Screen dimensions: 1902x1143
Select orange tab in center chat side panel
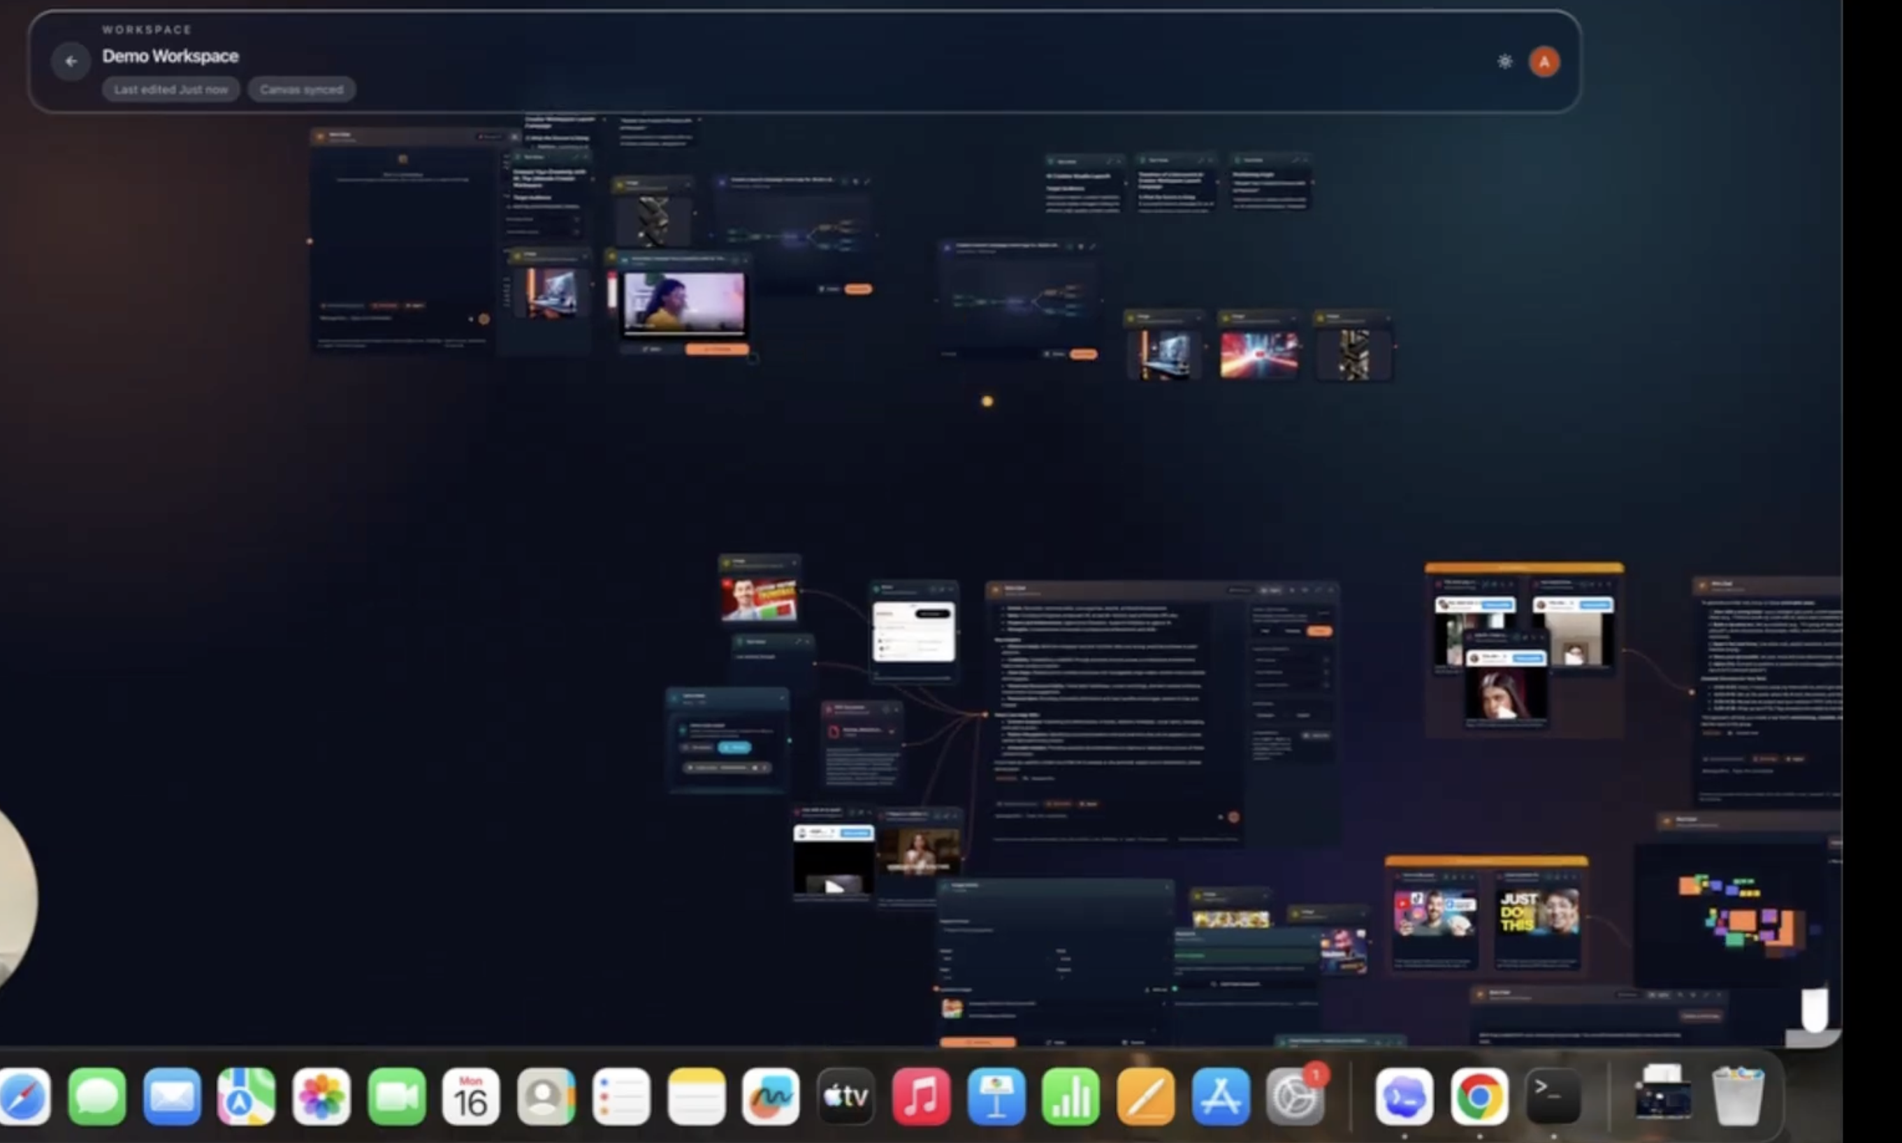pos(1319,631)
